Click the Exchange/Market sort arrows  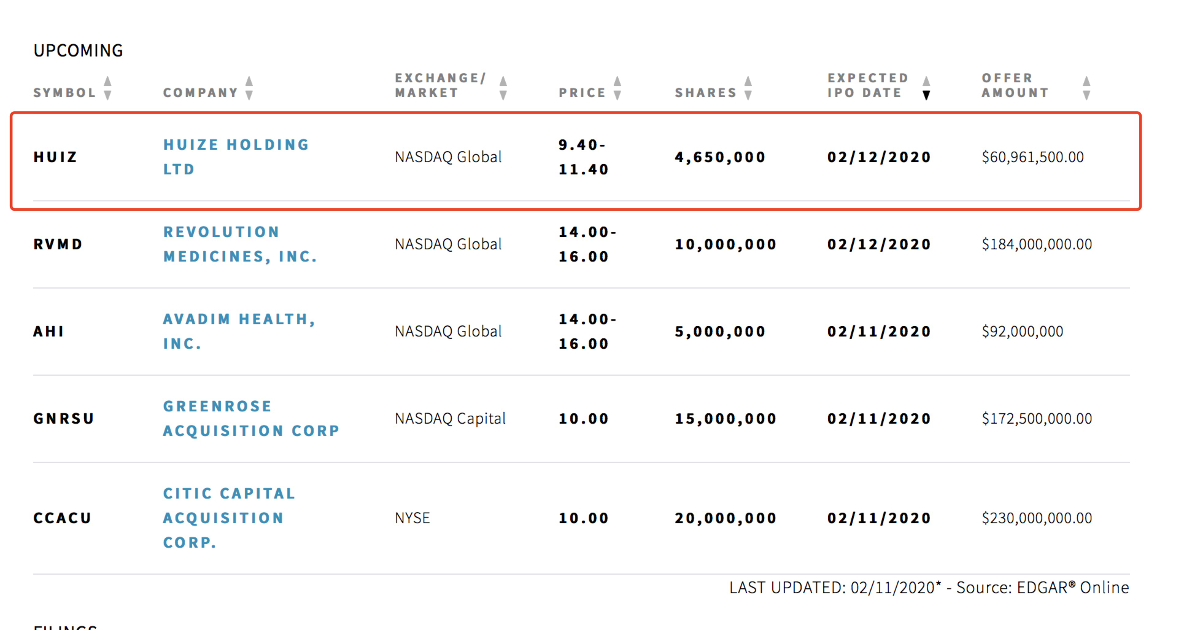[503, 88]
